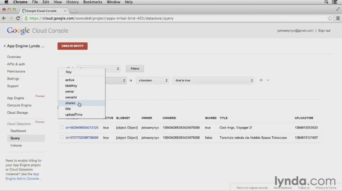Choose 'owner' in the property list
This screenshot has width=342, height=191.
81,92
